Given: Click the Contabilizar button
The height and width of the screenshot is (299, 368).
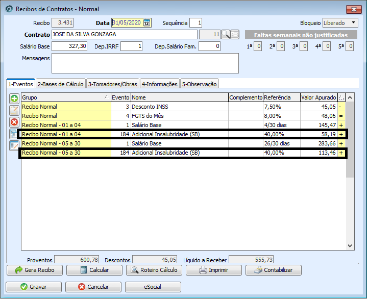Looking at the screenshot, I should pyautogui.click(x=274, y=270).
